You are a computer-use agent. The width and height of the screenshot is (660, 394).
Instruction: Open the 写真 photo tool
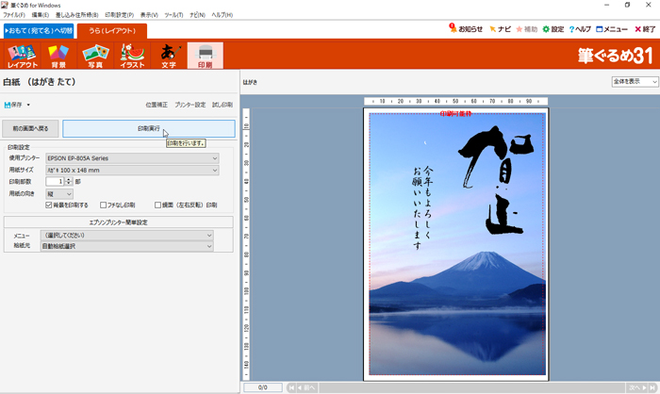click(95, 56)
